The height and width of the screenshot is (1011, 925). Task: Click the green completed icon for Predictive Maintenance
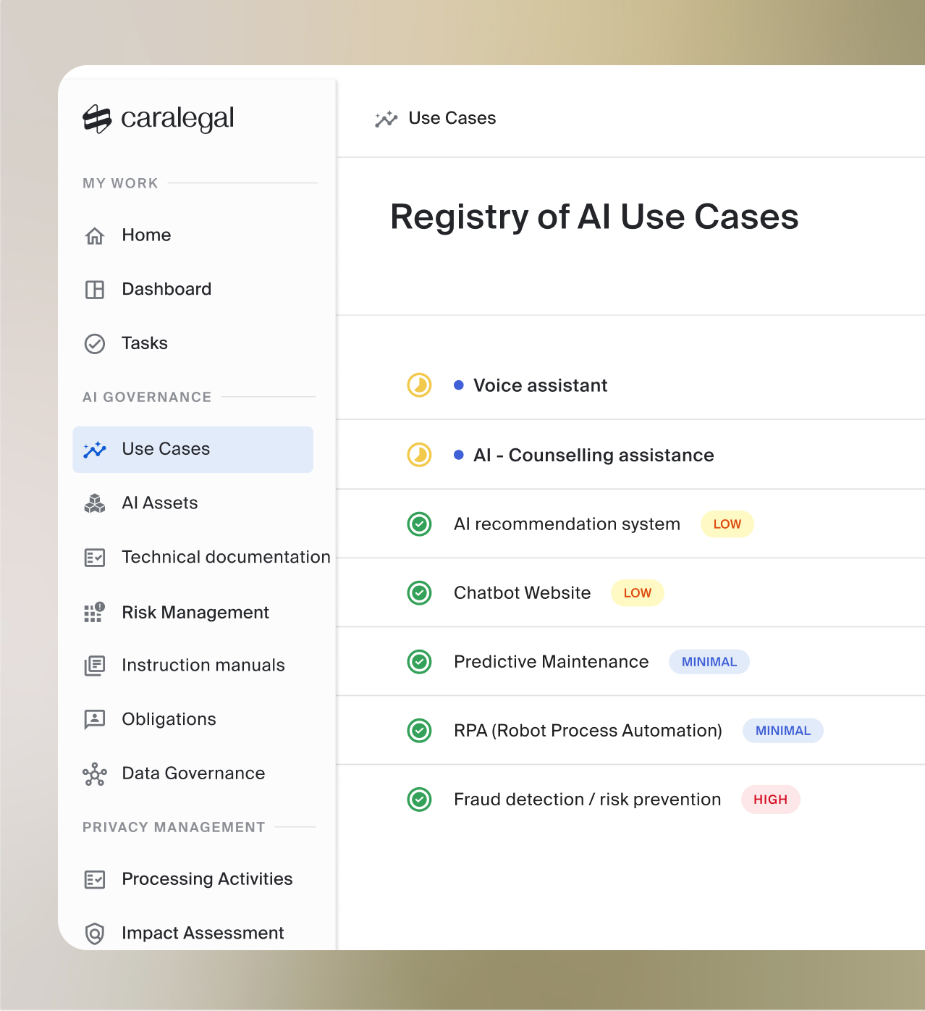click(420, 662)
